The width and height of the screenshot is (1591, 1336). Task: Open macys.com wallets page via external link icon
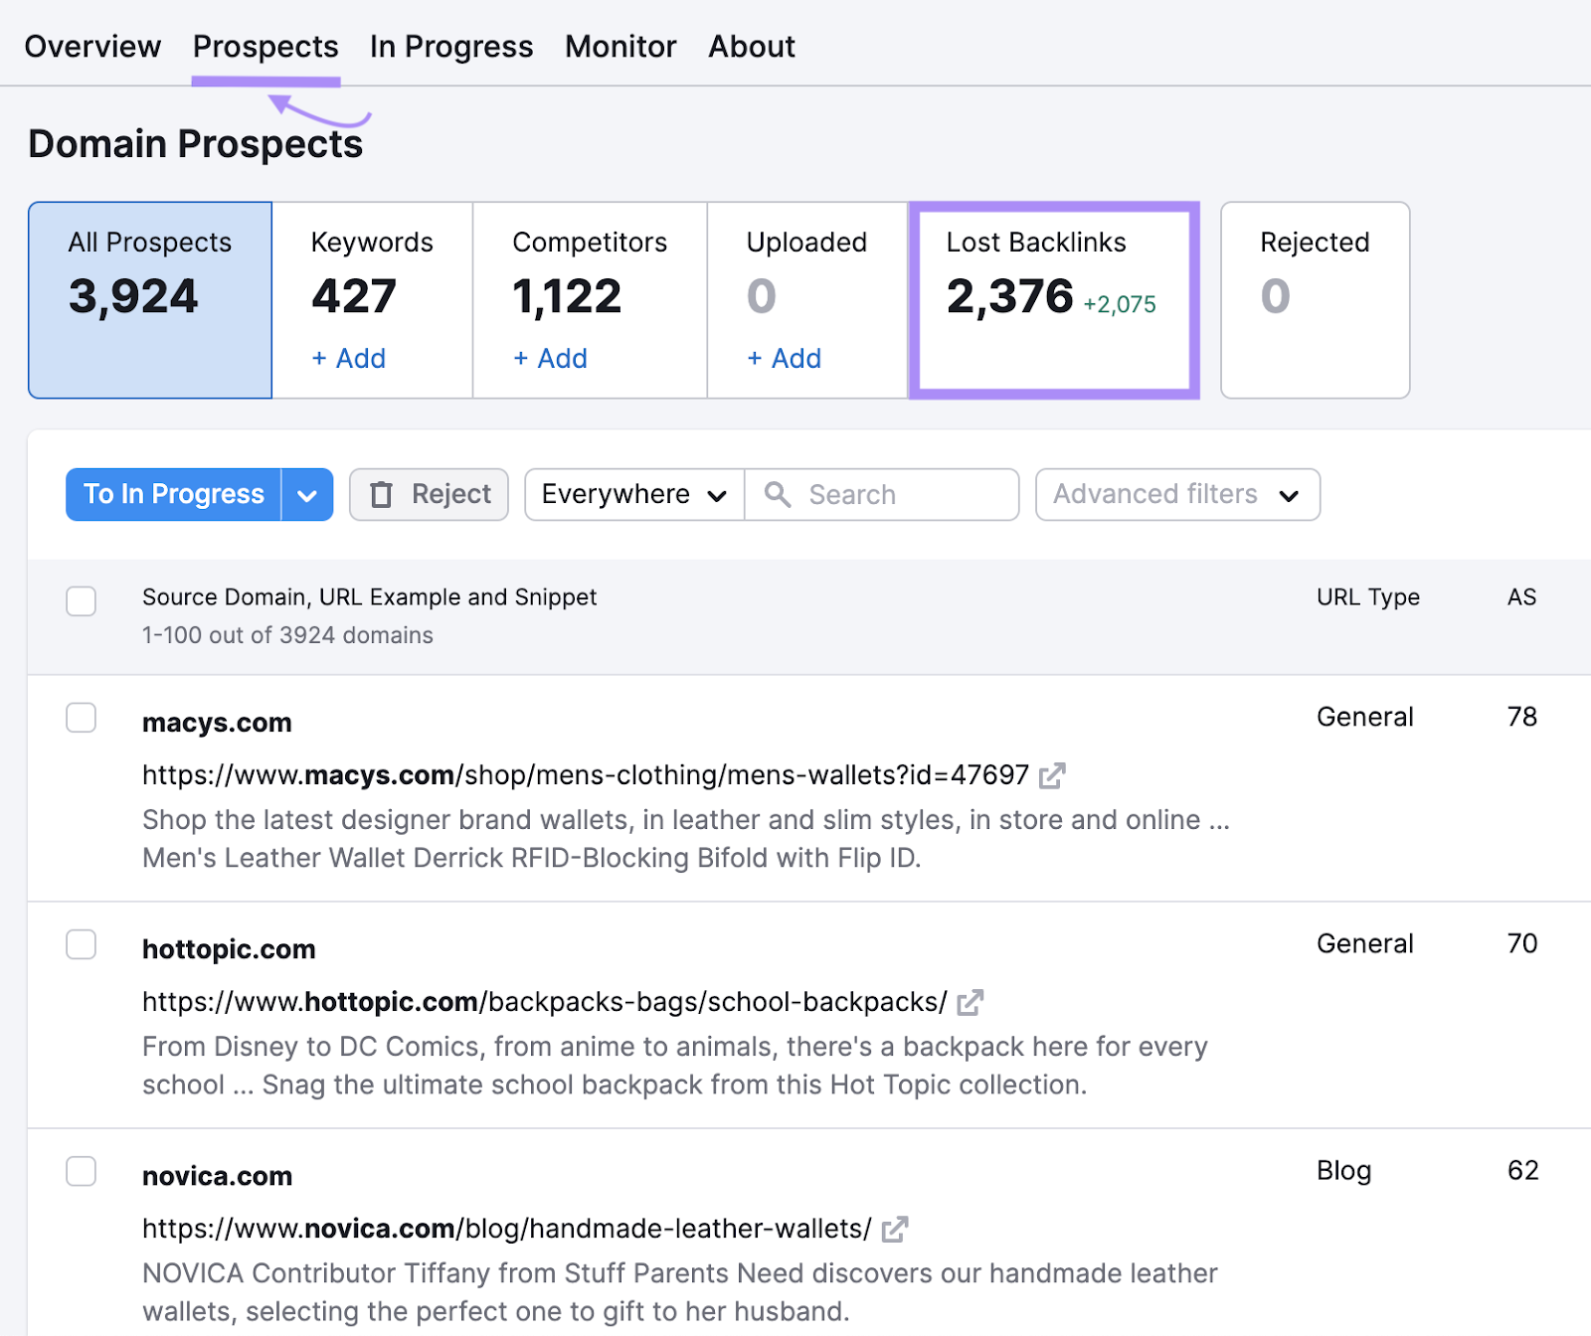[1053, 775]
